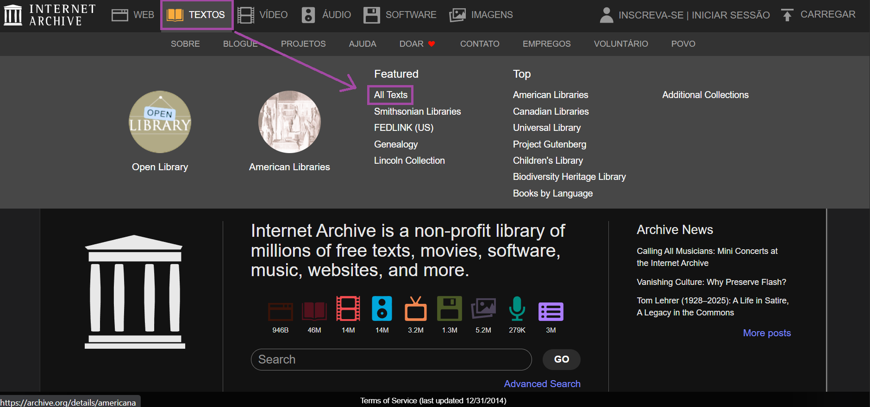
Task: Click the blue speaker audio icon
Action: pyautogui.click(x=382, y=308)
